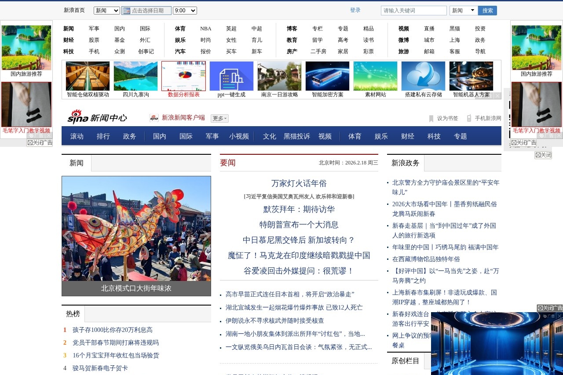Click 微博 in the top category grid
The height and width of the screenshot is (375, 563).
(x=404, y=40)
